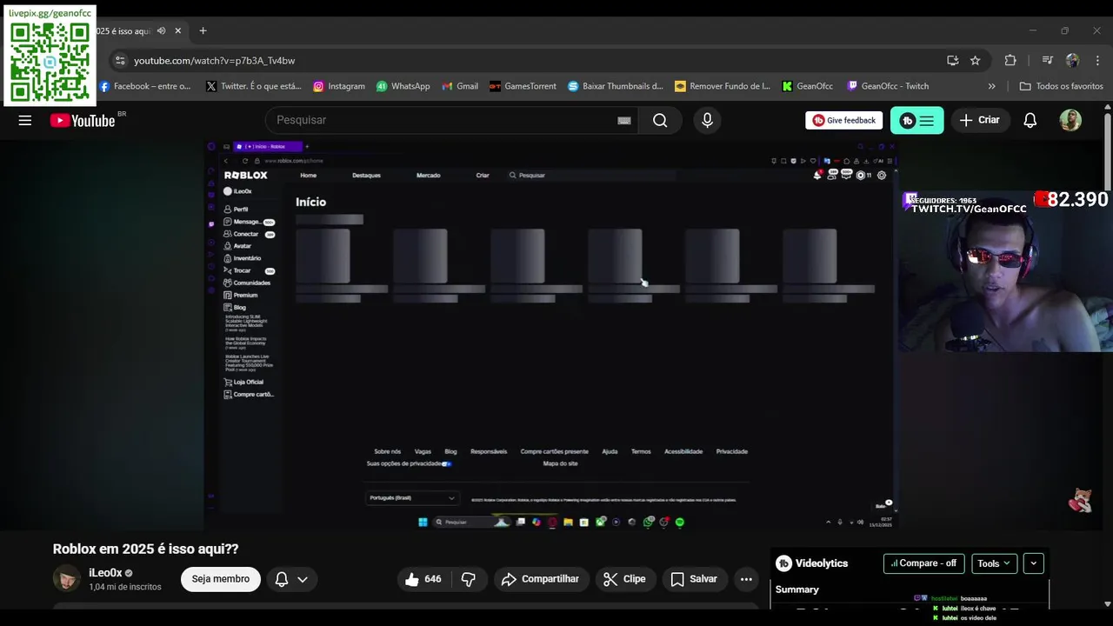Open Chrome extensions puzzle icon
The height and width of the screenshot is (626, 1113).
coord(1010,61)
